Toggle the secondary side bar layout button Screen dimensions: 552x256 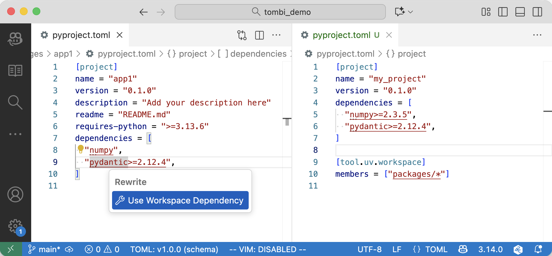tap(537, 12)
